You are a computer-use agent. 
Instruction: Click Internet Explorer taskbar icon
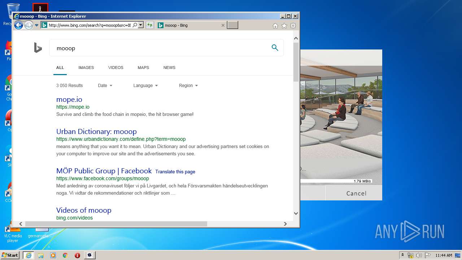pyautogui.click(x=28, y=255)
